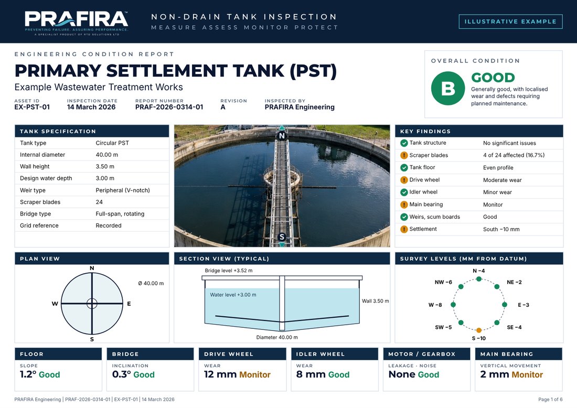Click the green check icon beside Tank floor
The image size is (577, 408).
click(404, 168)
